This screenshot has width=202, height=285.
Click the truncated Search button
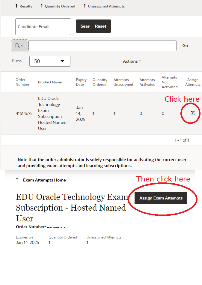(x=84, y=26)
